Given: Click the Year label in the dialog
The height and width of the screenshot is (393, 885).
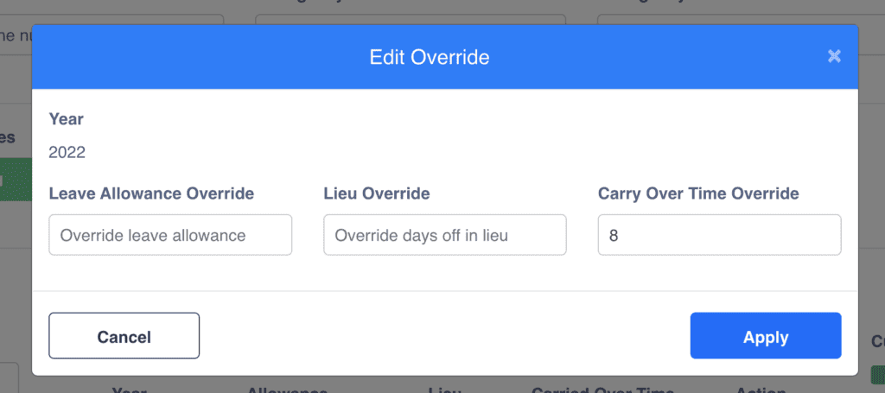Looking at the screenshot, I should click(x=67, y=119).
